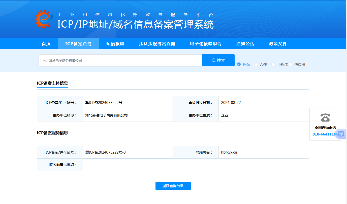Click the 全国咨询电话 label

(325, 128)
